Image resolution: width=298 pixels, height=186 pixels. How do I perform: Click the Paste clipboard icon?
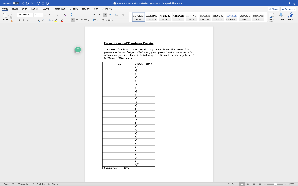coord(5,16)
